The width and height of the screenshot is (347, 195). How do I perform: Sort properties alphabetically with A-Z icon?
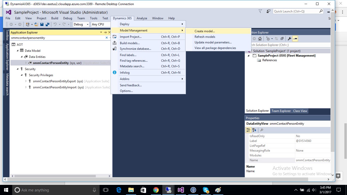254,130
